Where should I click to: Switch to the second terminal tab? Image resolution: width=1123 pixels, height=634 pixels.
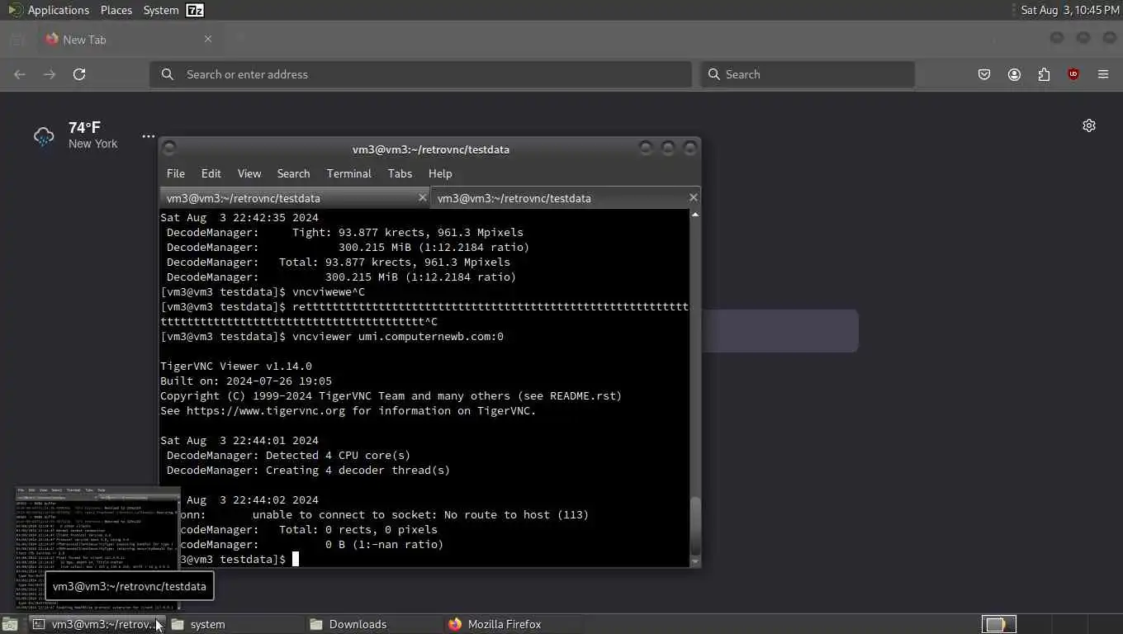[566, 198]
